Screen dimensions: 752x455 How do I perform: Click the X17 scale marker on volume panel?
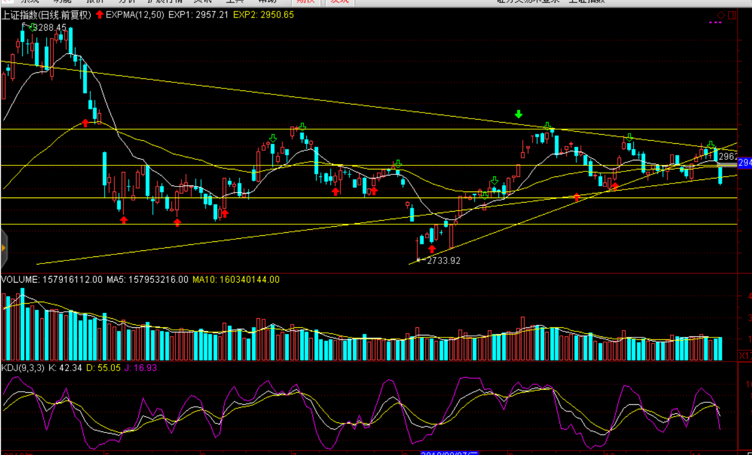tap(744, 355)
